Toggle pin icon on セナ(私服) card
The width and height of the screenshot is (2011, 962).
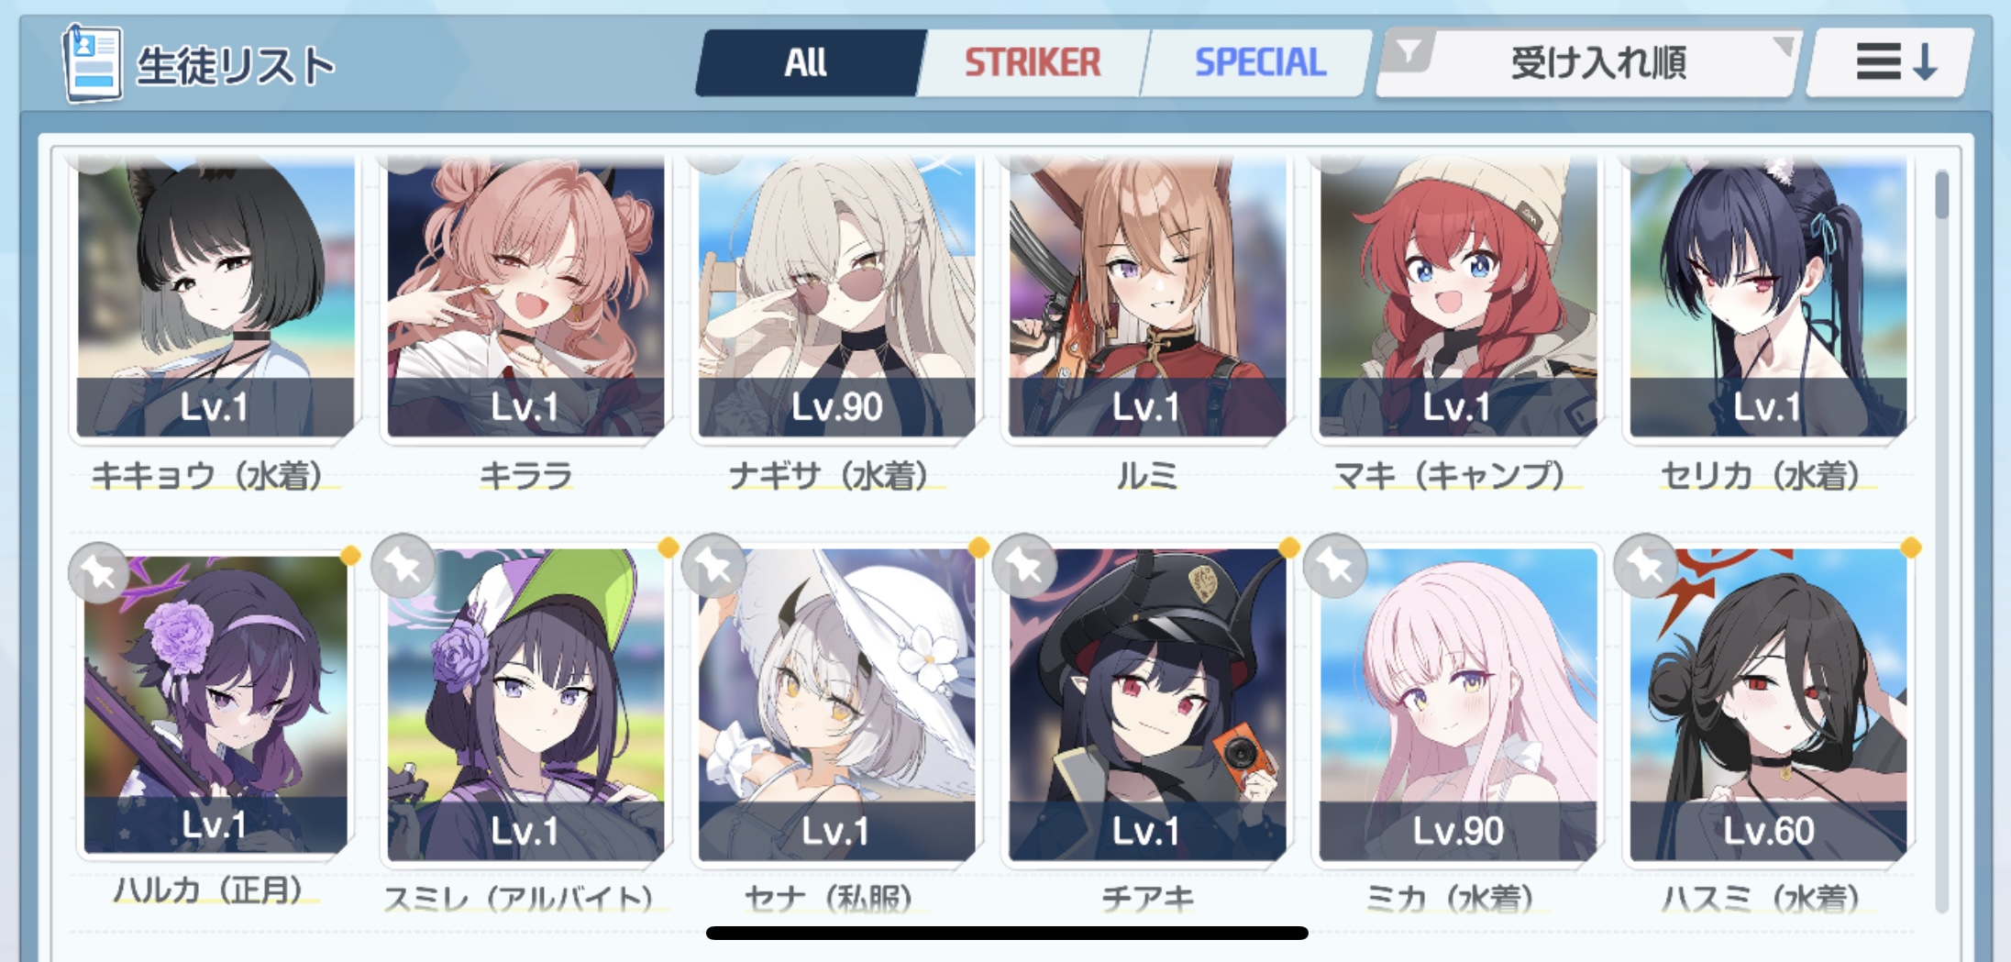[714, 566]
